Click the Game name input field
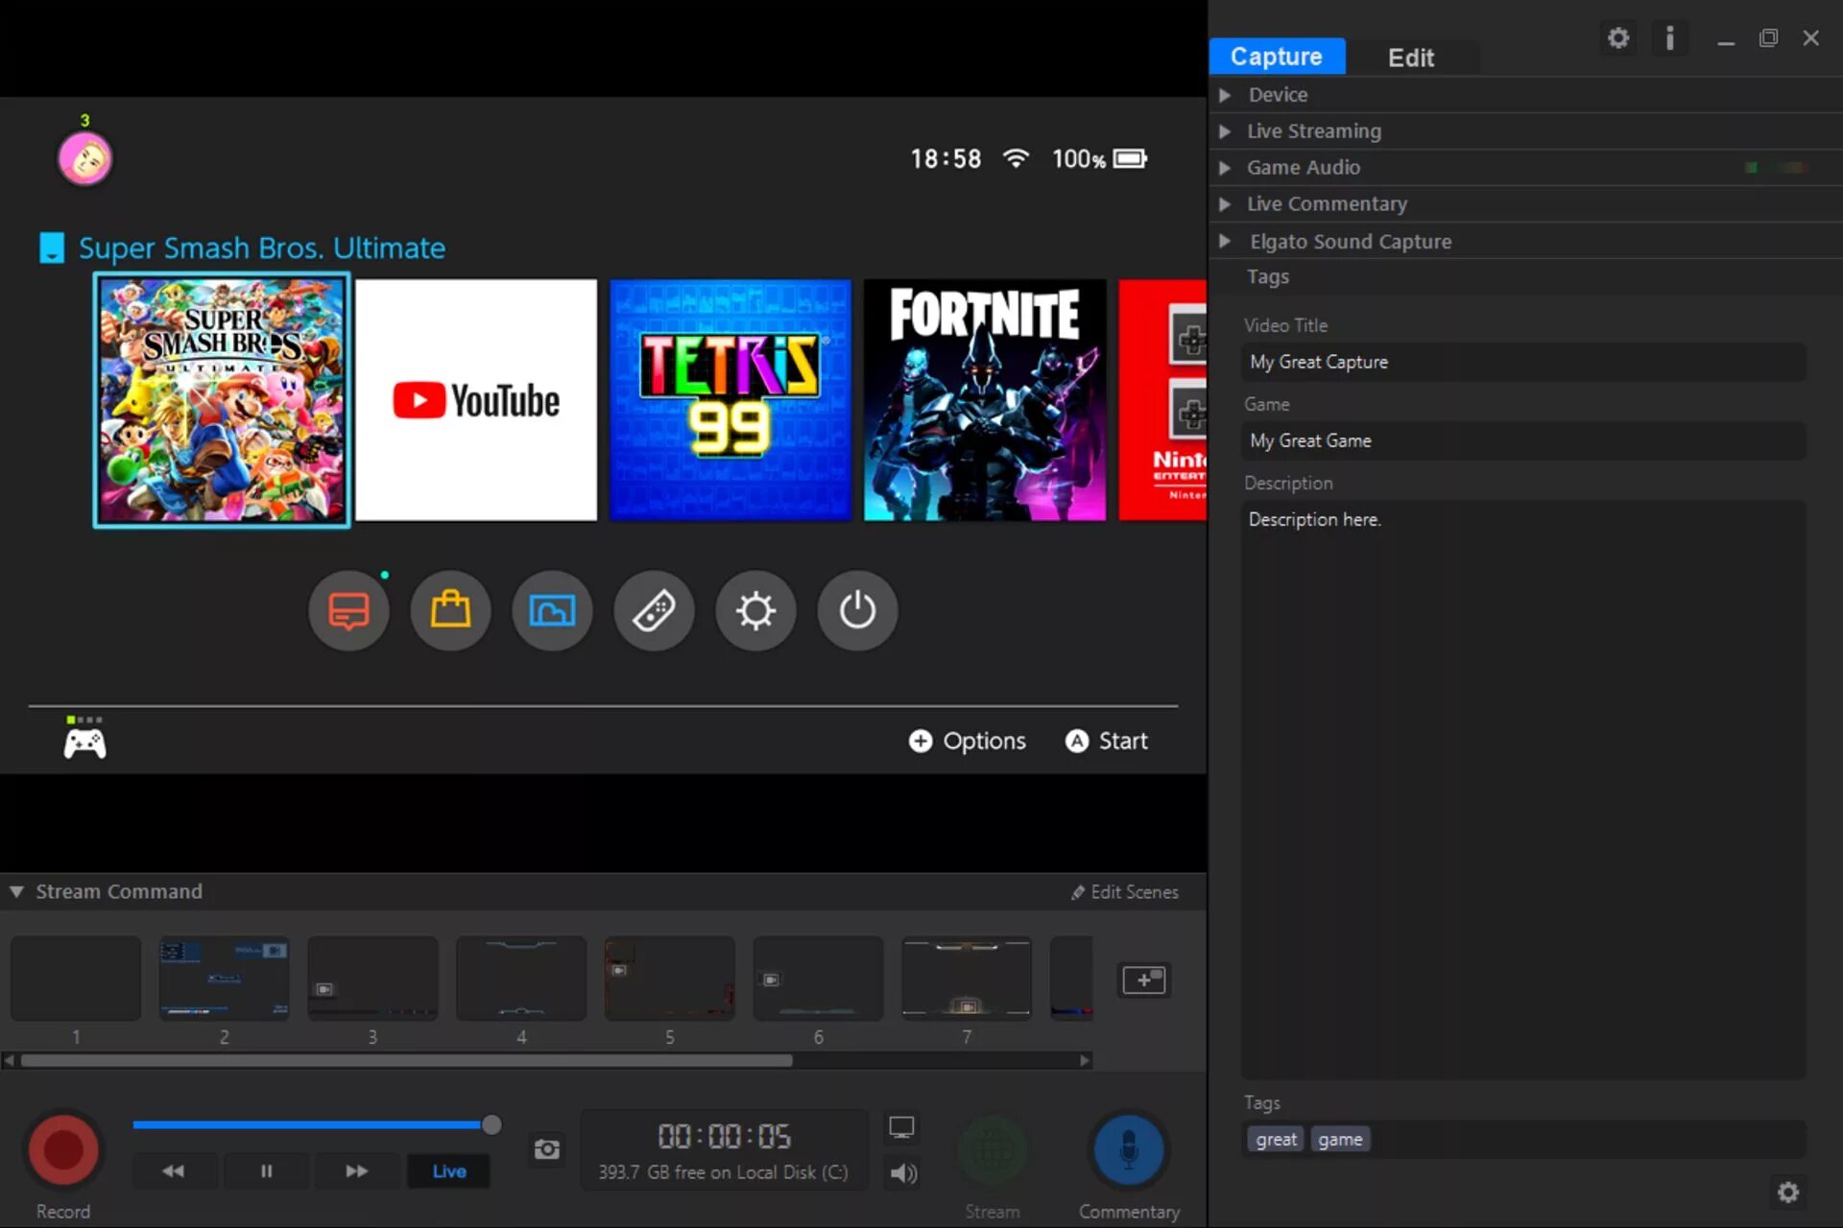Viewport: 1843px width, 1228px height. click(x=1523, y=440)
